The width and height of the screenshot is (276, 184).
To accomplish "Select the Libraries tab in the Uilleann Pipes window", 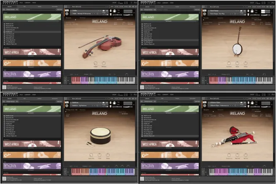I will [x=147, y=98].
